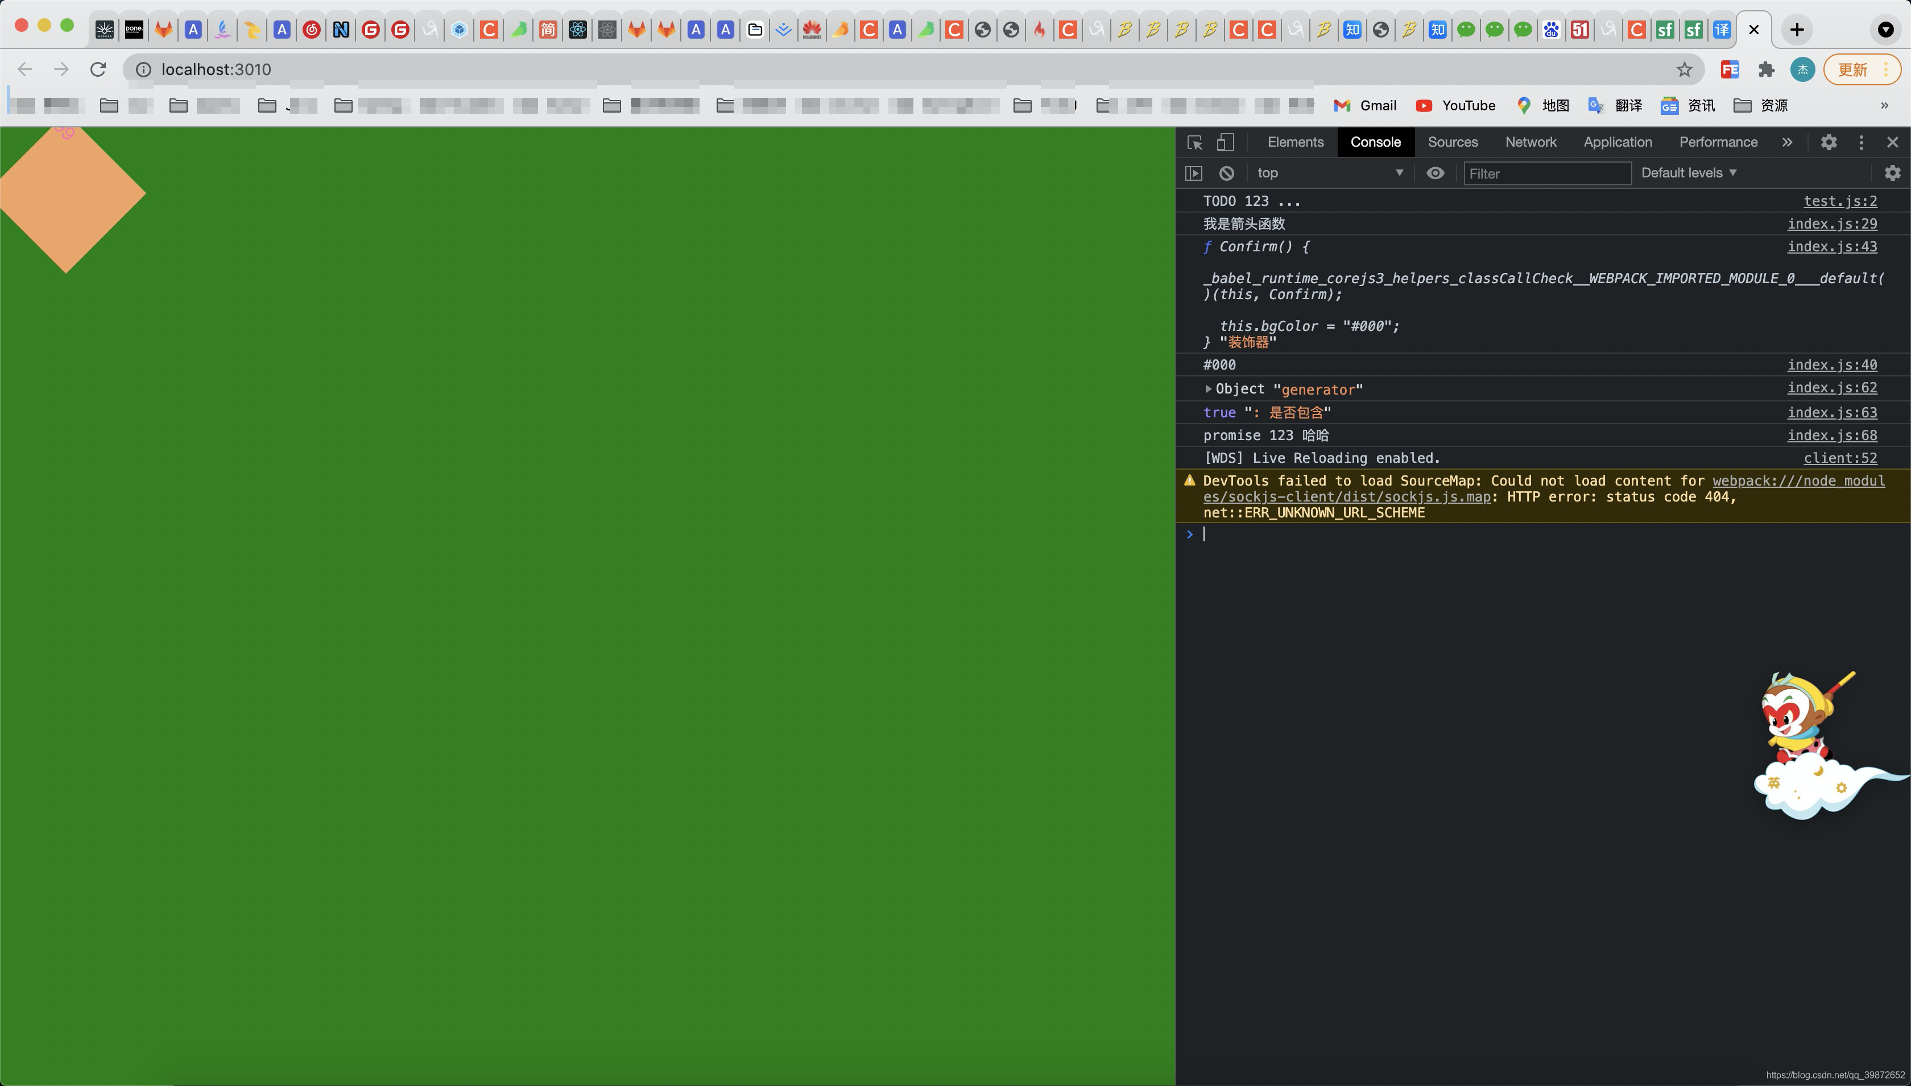Viewport: 1911px width, 1086px height.
Task: Open console settings gear icon
Action: [x=1892, y=173]
